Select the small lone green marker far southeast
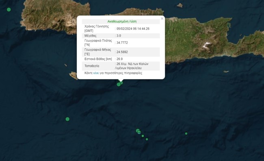This screenshot has width=264, height=161. 186,133
